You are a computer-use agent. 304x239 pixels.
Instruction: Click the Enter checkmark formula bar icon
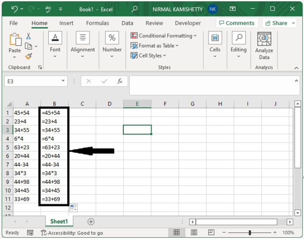pos(104,81)
